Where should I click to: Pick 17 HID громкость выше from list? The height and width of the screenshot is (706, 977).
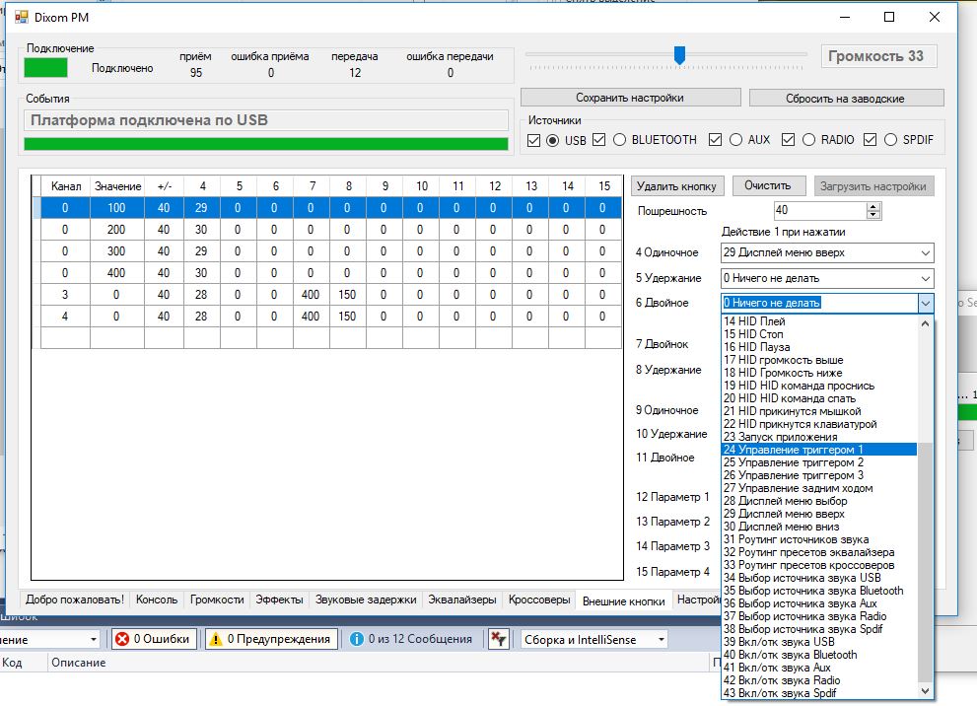point(783,360)
